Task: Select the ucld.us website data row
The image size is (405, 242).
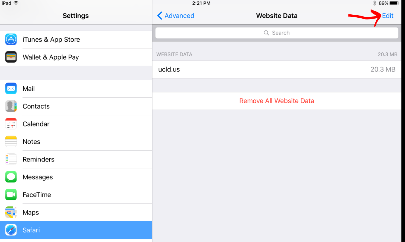Action: pyautogui.click(x=277, y=69)
